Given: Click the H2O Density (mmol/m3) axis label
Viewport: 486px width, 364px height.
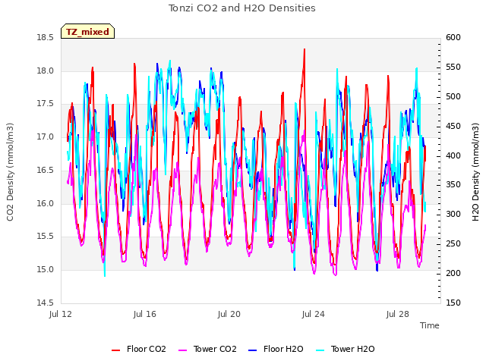Looking at the screenshot, I should [475, 172].
